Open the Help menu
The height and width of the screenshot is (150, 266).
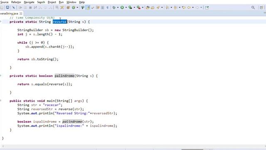(x=82, y=2)
